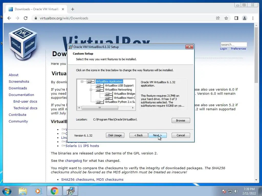The width and height of the screenshot is (262, 196).
Task: Open the Contribute sidebar link
Action: [18, 115]
